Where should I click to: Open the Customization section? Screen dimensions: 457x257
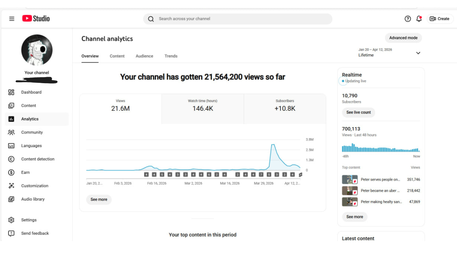[x=35, y=186]
